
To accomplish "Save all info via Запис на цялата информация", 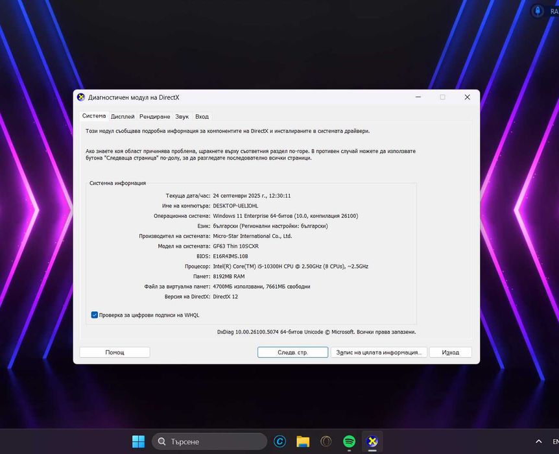I will coord(379,352).
